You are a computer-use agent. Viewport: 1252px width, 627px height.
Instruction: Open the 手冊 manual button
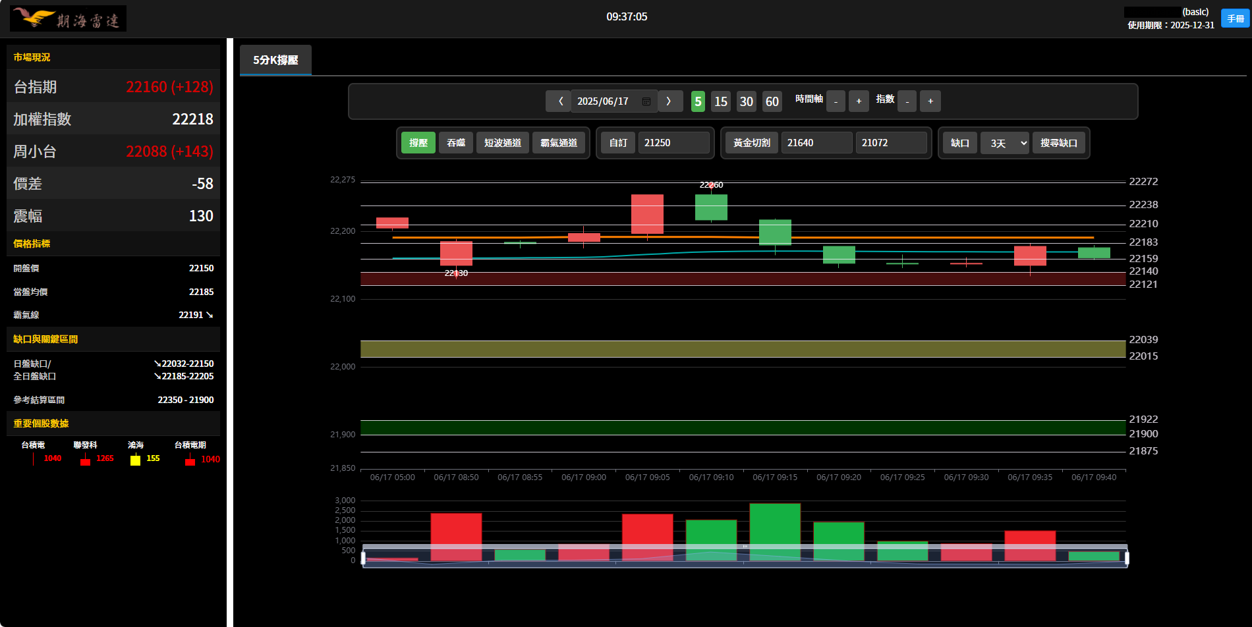click(1235, 18)
